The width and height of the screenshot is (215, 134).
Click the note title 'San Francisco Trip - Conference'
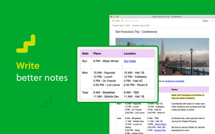coord(136,31)
